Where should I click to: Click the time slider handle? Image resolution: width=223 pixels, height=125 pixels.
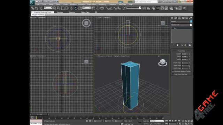click(x=39, y=114)
